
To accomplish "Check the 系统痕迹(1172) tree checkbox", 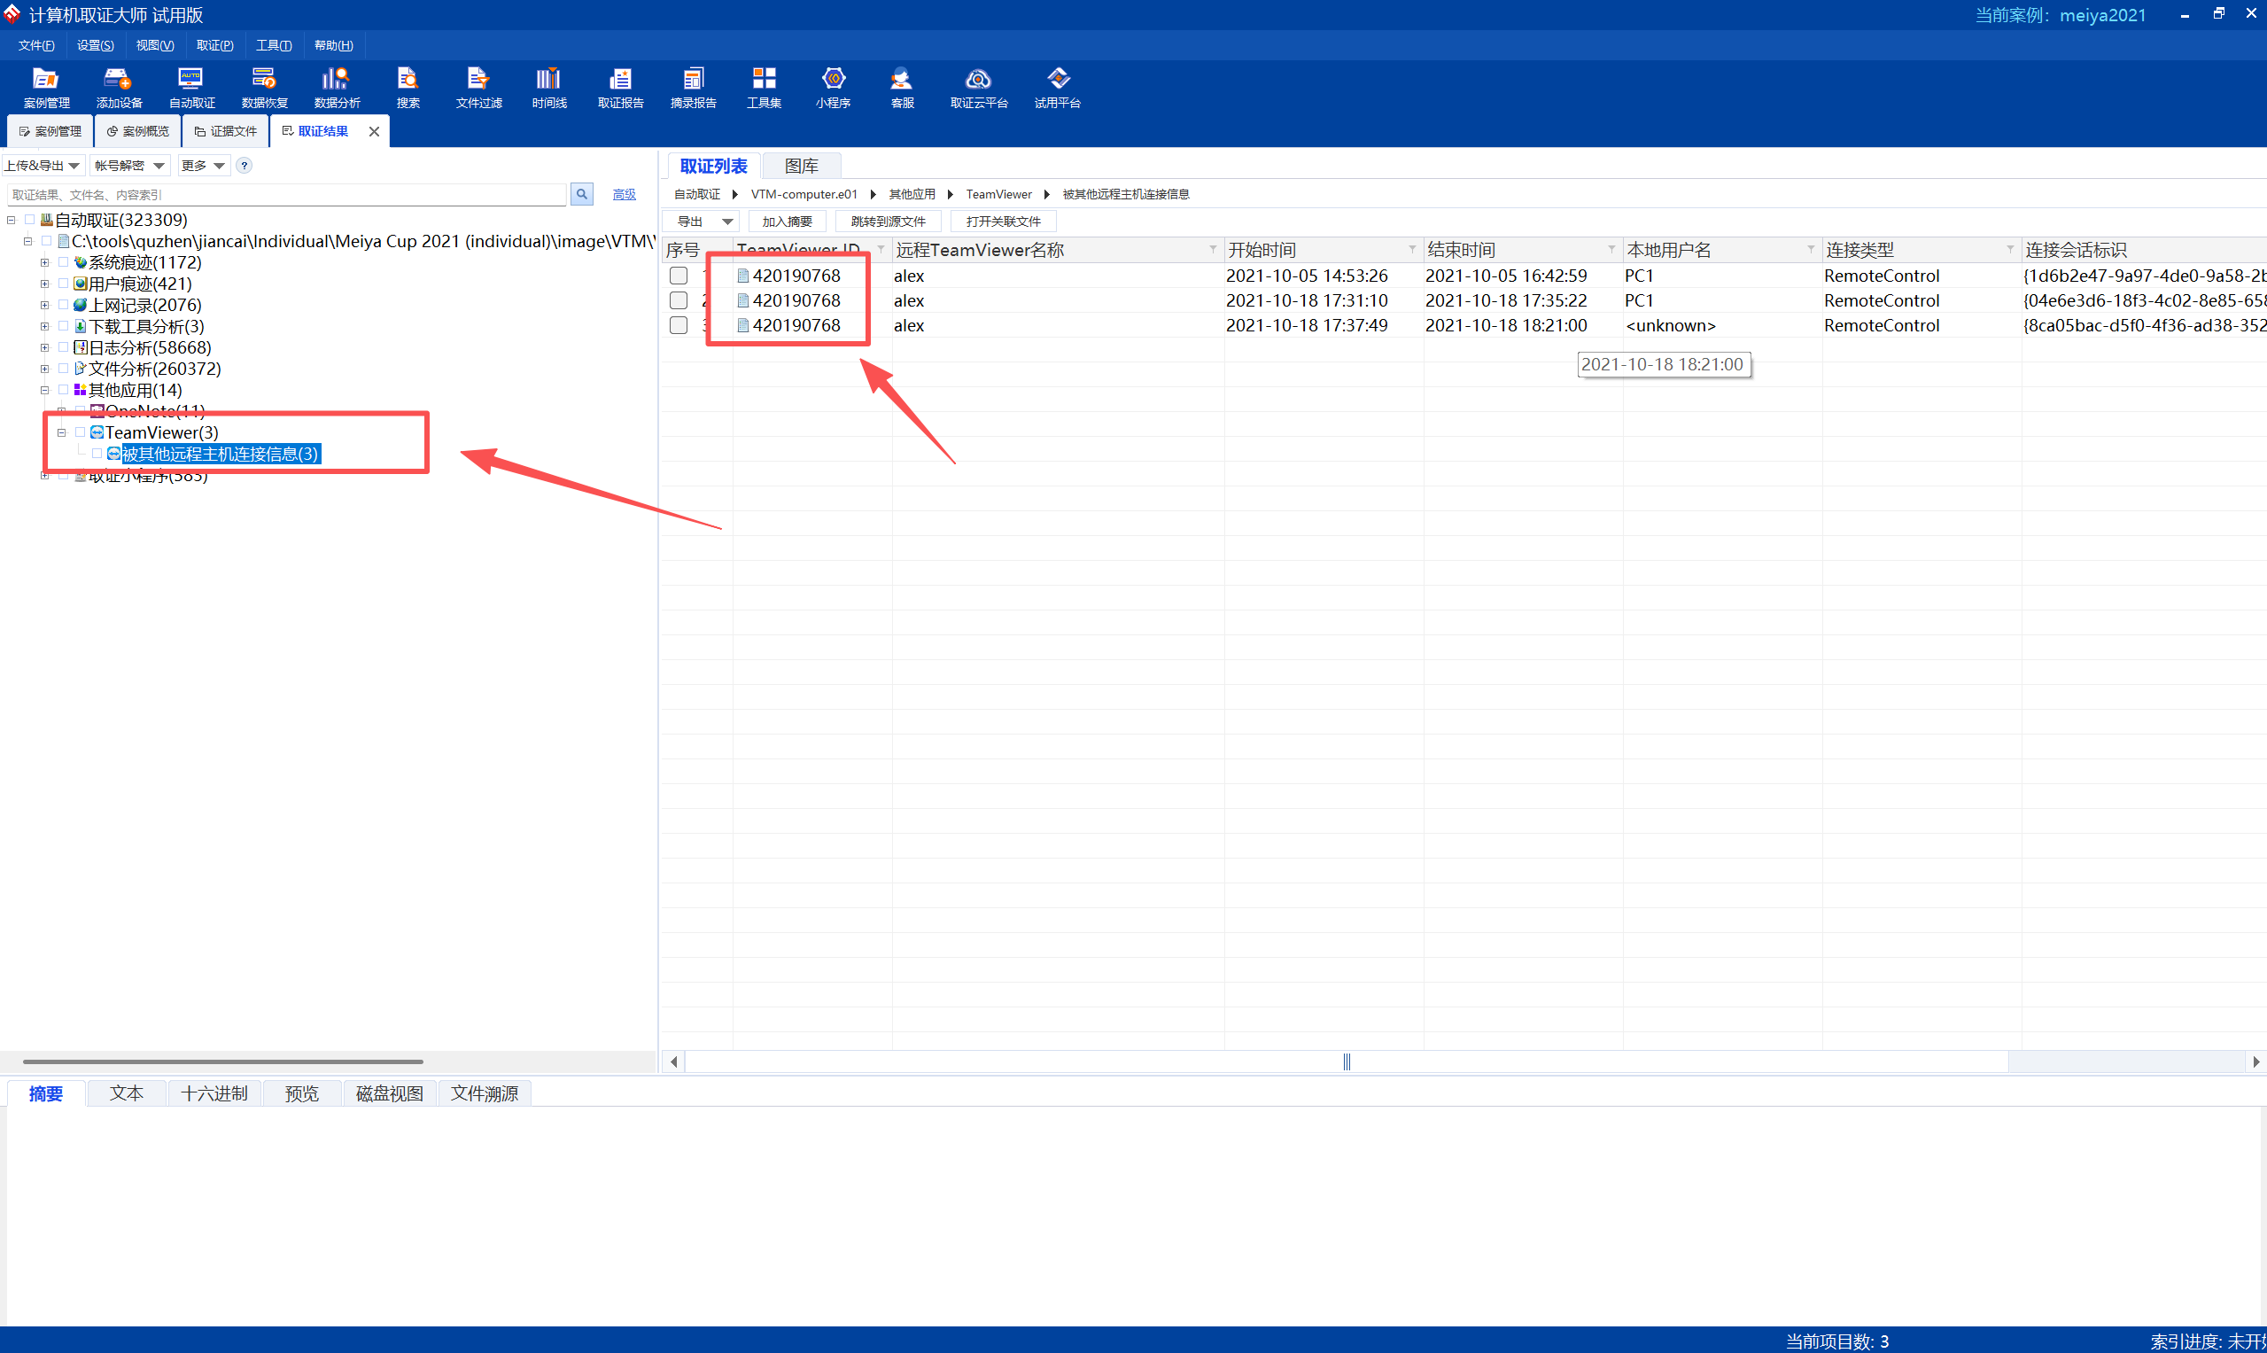I will point(63,262).
